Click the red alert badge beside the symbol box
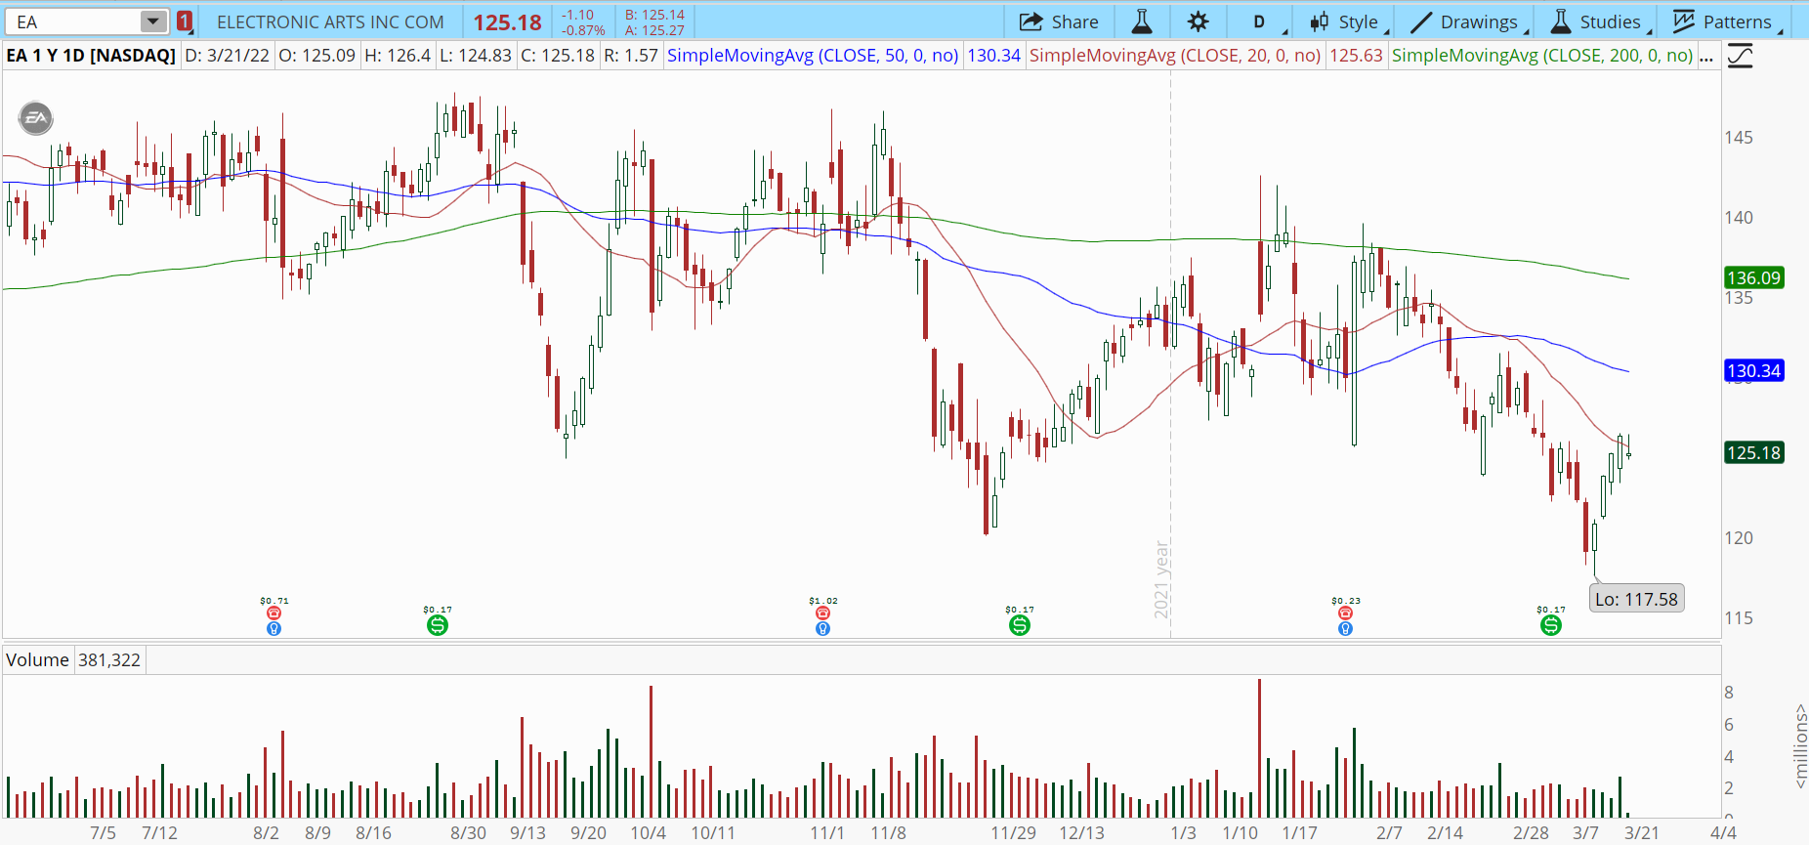 pos(185,21)
